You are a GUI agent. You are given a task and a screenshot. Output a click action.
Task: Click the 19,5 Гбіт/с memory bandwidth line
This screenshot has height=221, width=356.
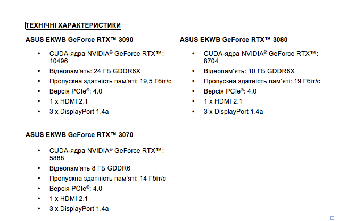pos(110,81)
